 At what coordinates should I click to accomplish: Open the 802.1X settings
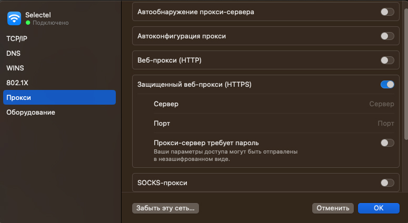(x=59, y=83)
